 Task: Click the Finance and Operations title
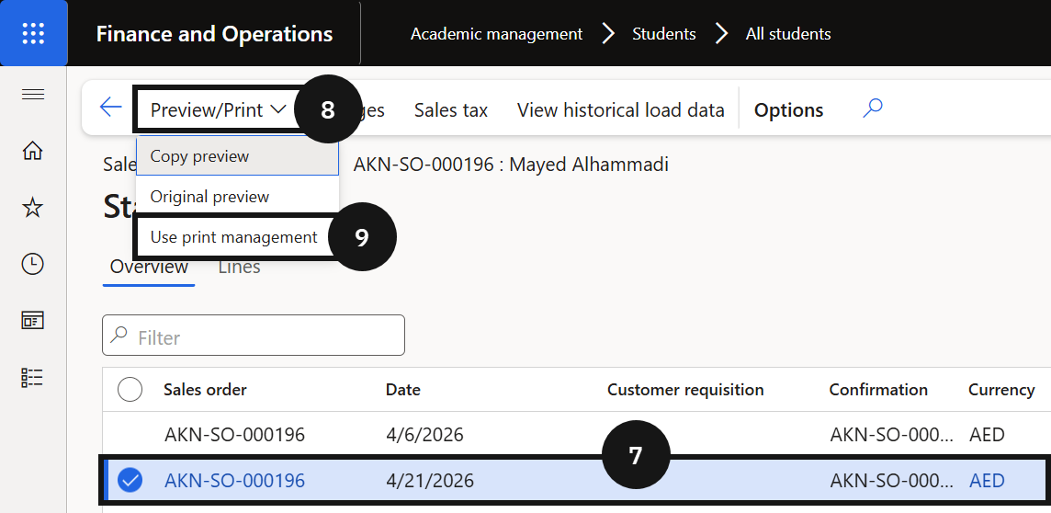214,33
